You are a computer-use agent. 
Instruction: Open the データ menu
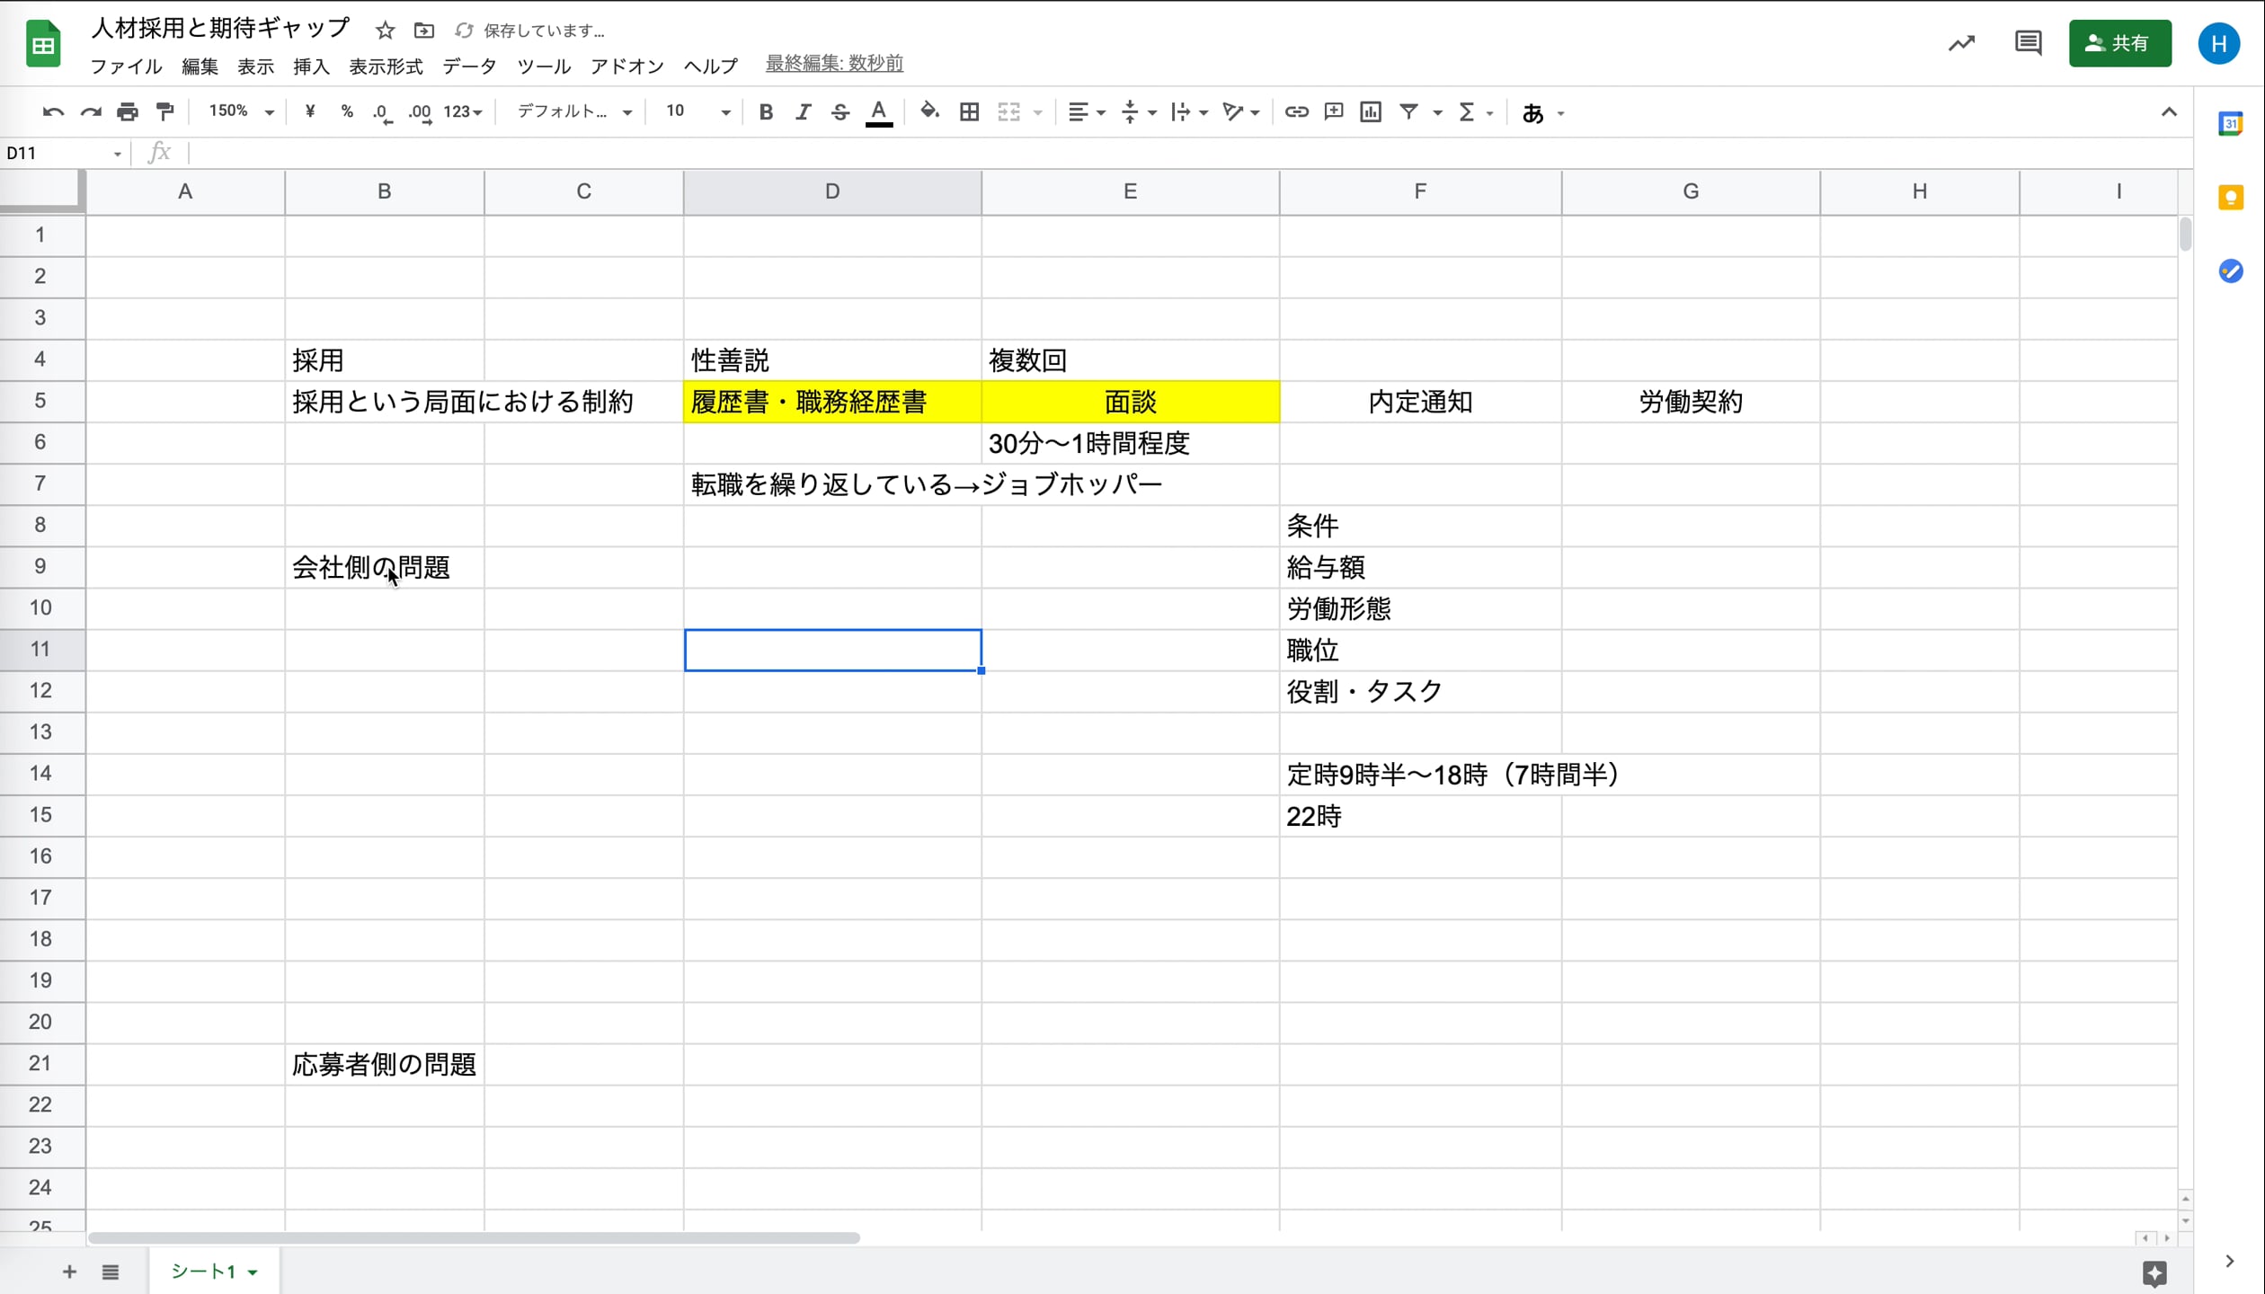469,66
